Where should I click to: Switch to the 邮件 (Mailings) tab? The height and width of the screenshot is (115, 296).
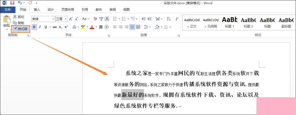point(99,10)
